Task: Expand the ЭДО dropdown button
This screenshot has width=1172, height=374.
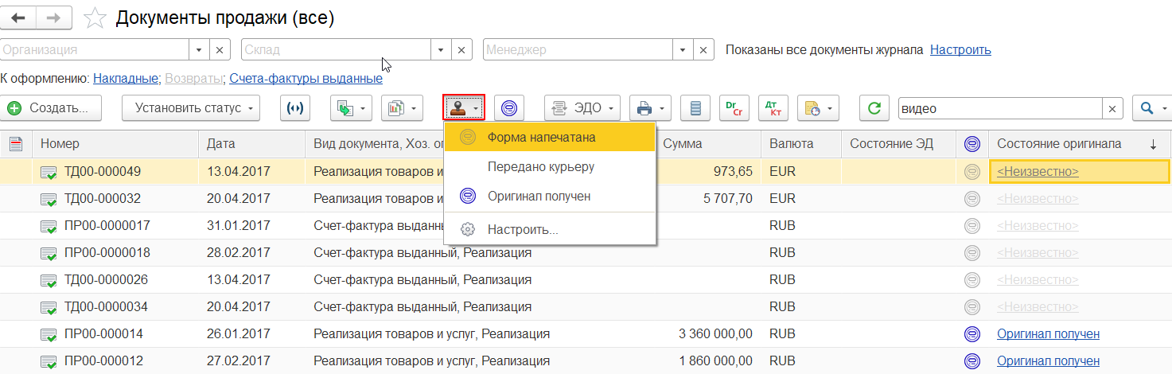Action: tap(582, 107)
